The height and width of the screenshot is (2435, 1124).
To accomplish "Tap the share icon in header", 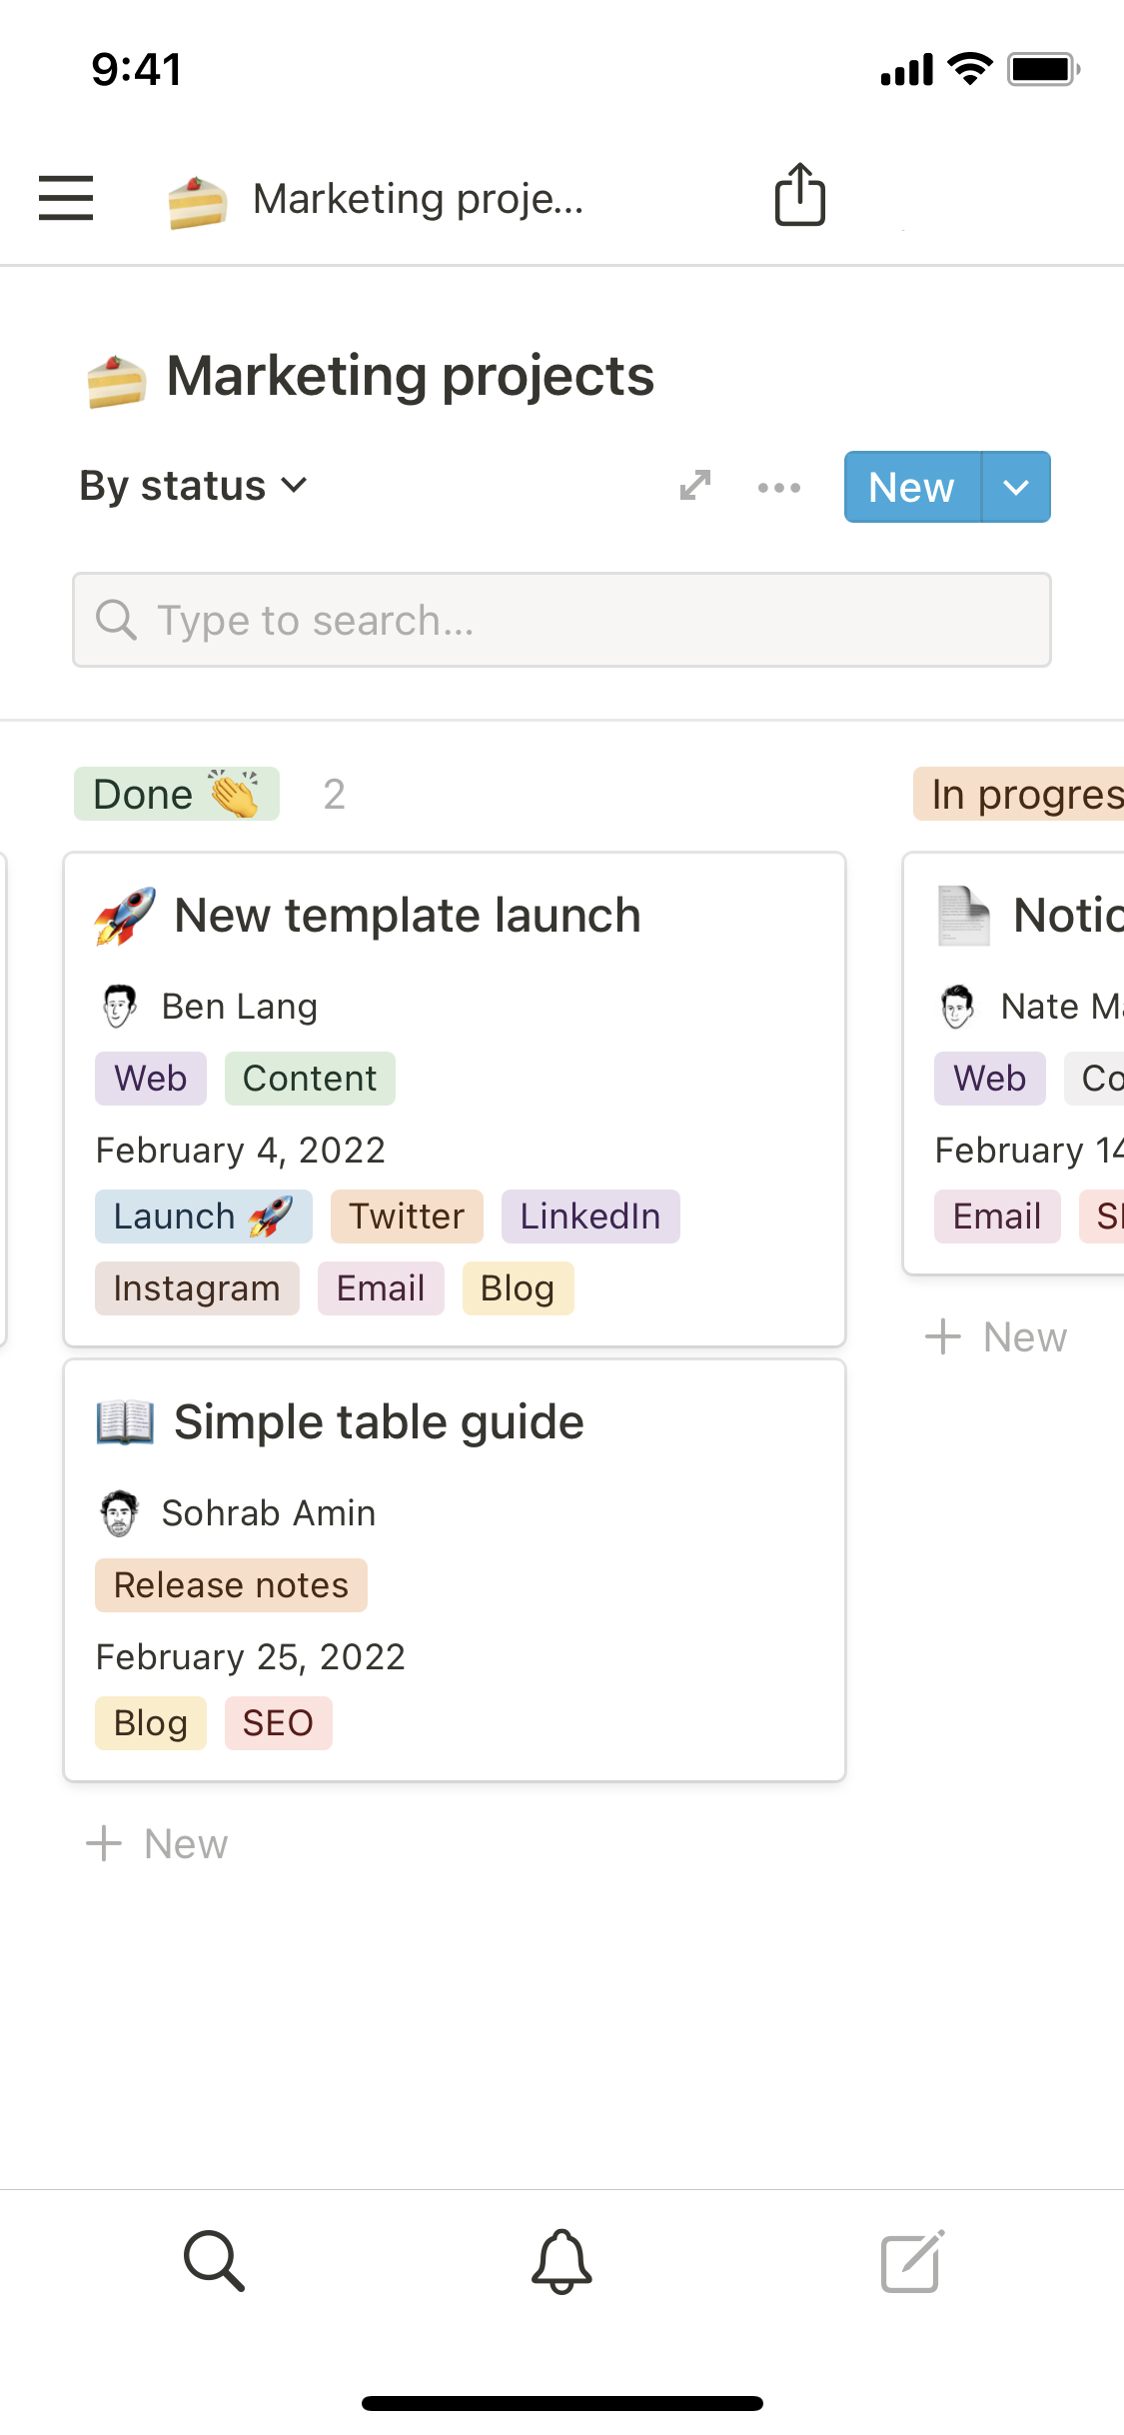I will [799, 195].
